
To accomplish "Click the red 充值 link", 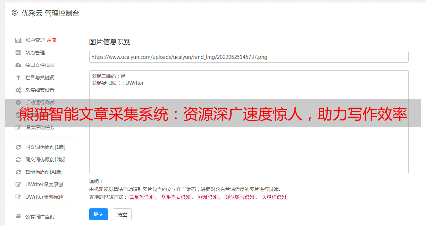I will [x=51, y=40].
